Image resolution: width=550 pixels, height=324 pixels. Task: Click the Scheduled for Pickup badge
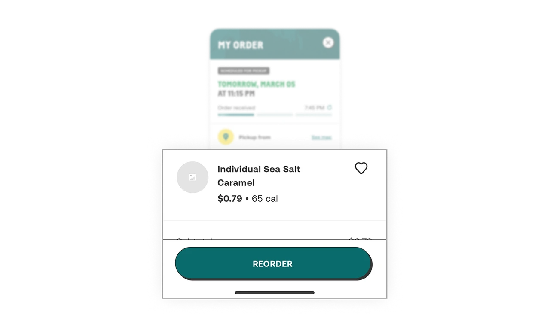click(x=244, y=71)
